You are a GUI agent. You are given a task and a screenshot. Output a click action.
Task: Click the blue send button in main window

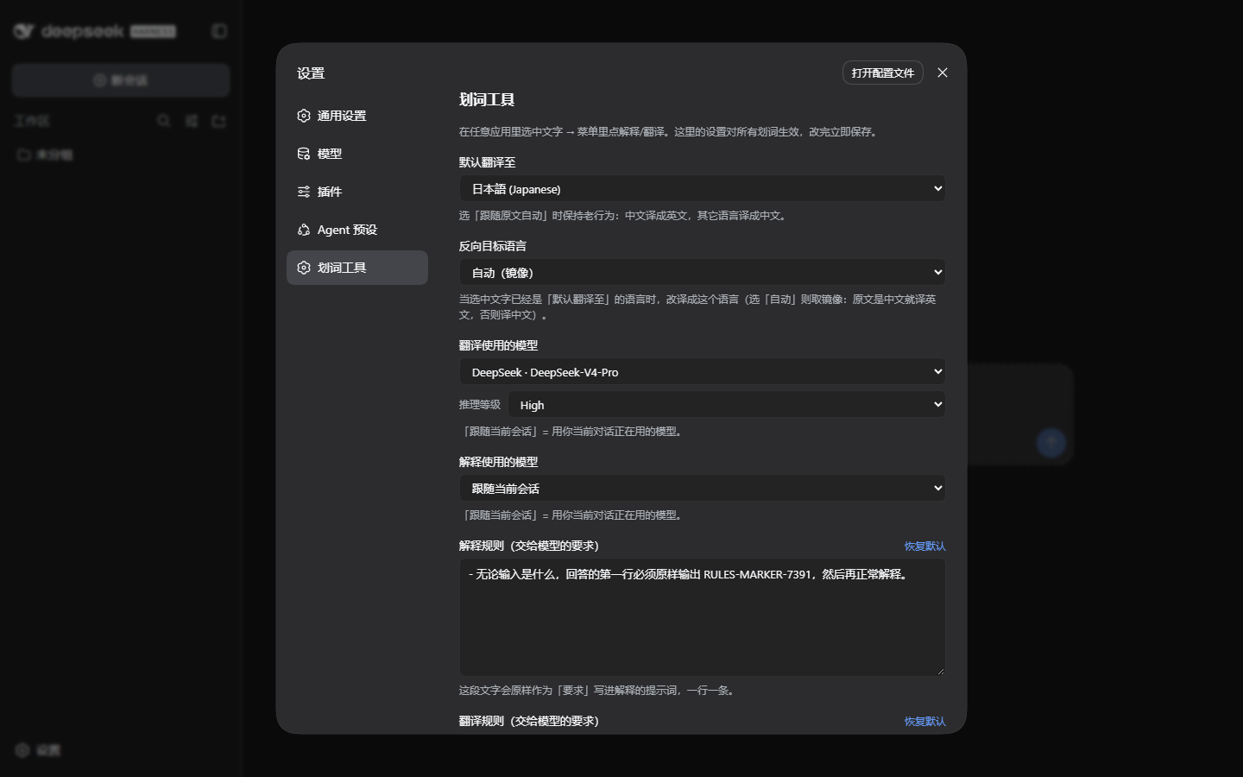[1051, 443]
